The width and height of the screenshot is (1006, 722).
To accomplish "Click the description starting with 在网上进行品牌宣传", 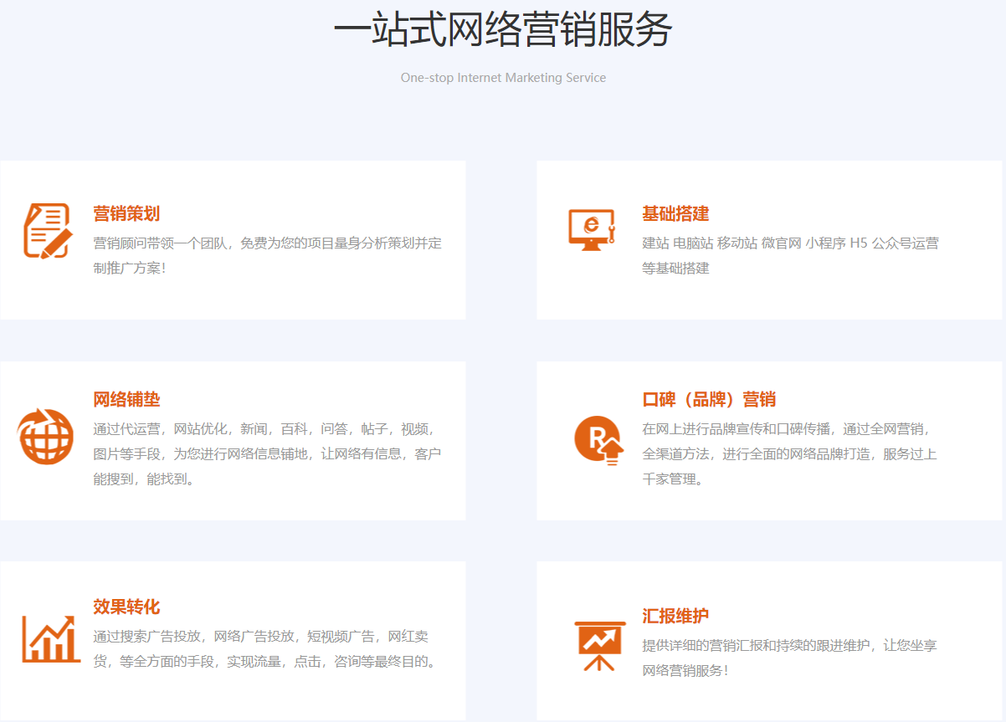I will [x=789, y=453].
